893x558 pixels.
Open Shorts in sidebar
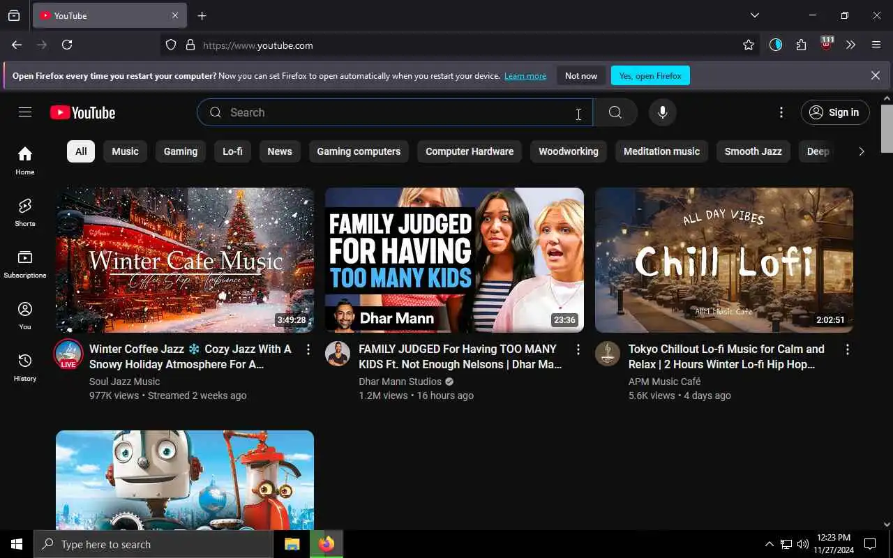(25, 212)
